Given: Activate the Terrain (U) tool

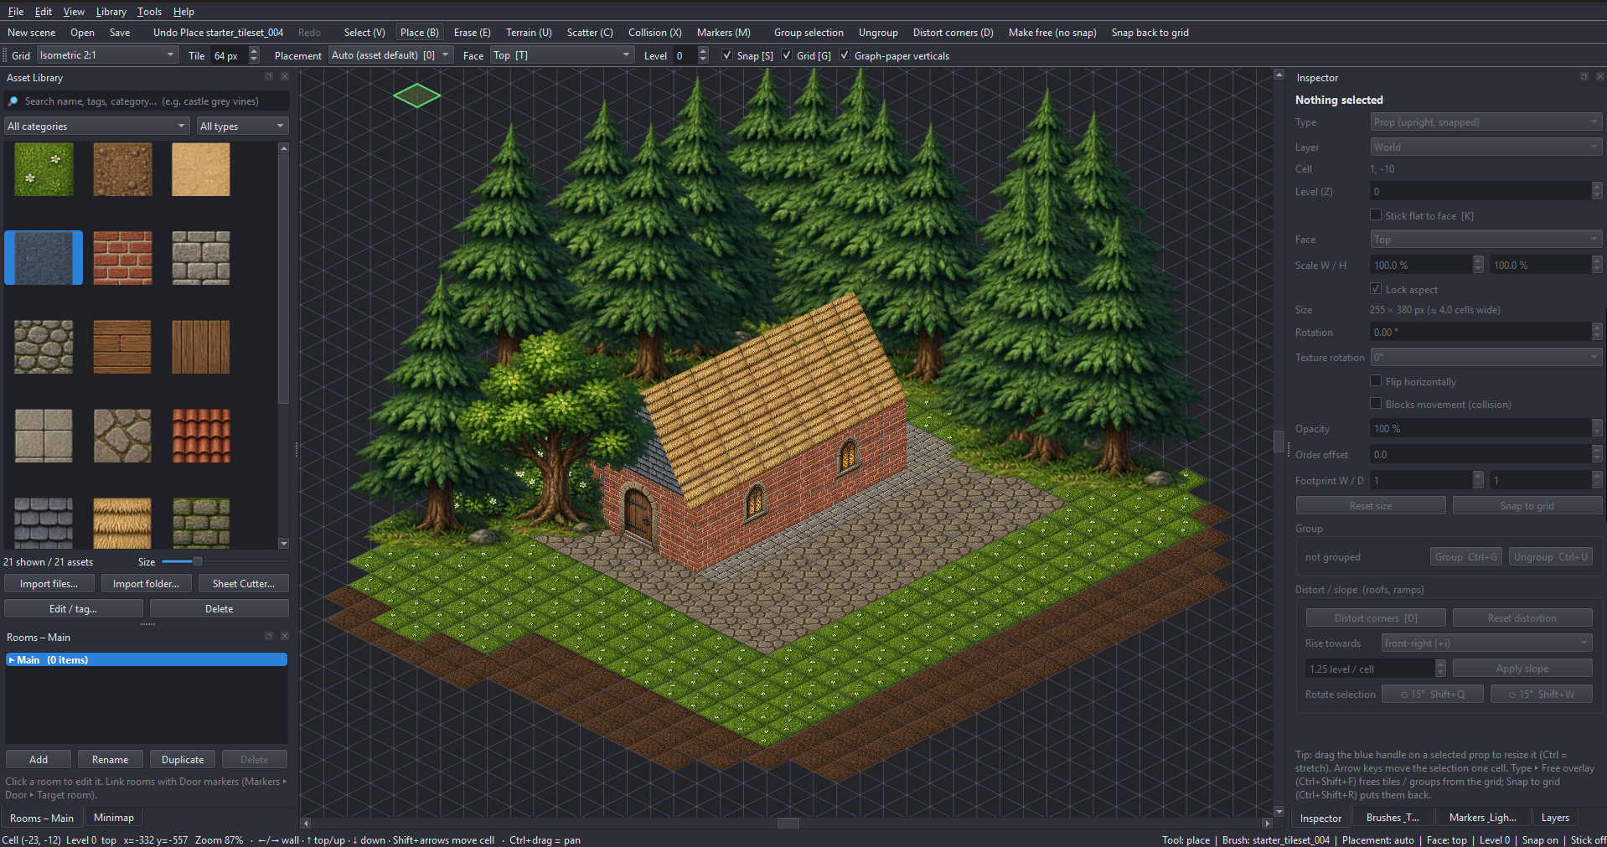Looking at the screenshot, I should [x=529, y=33].
